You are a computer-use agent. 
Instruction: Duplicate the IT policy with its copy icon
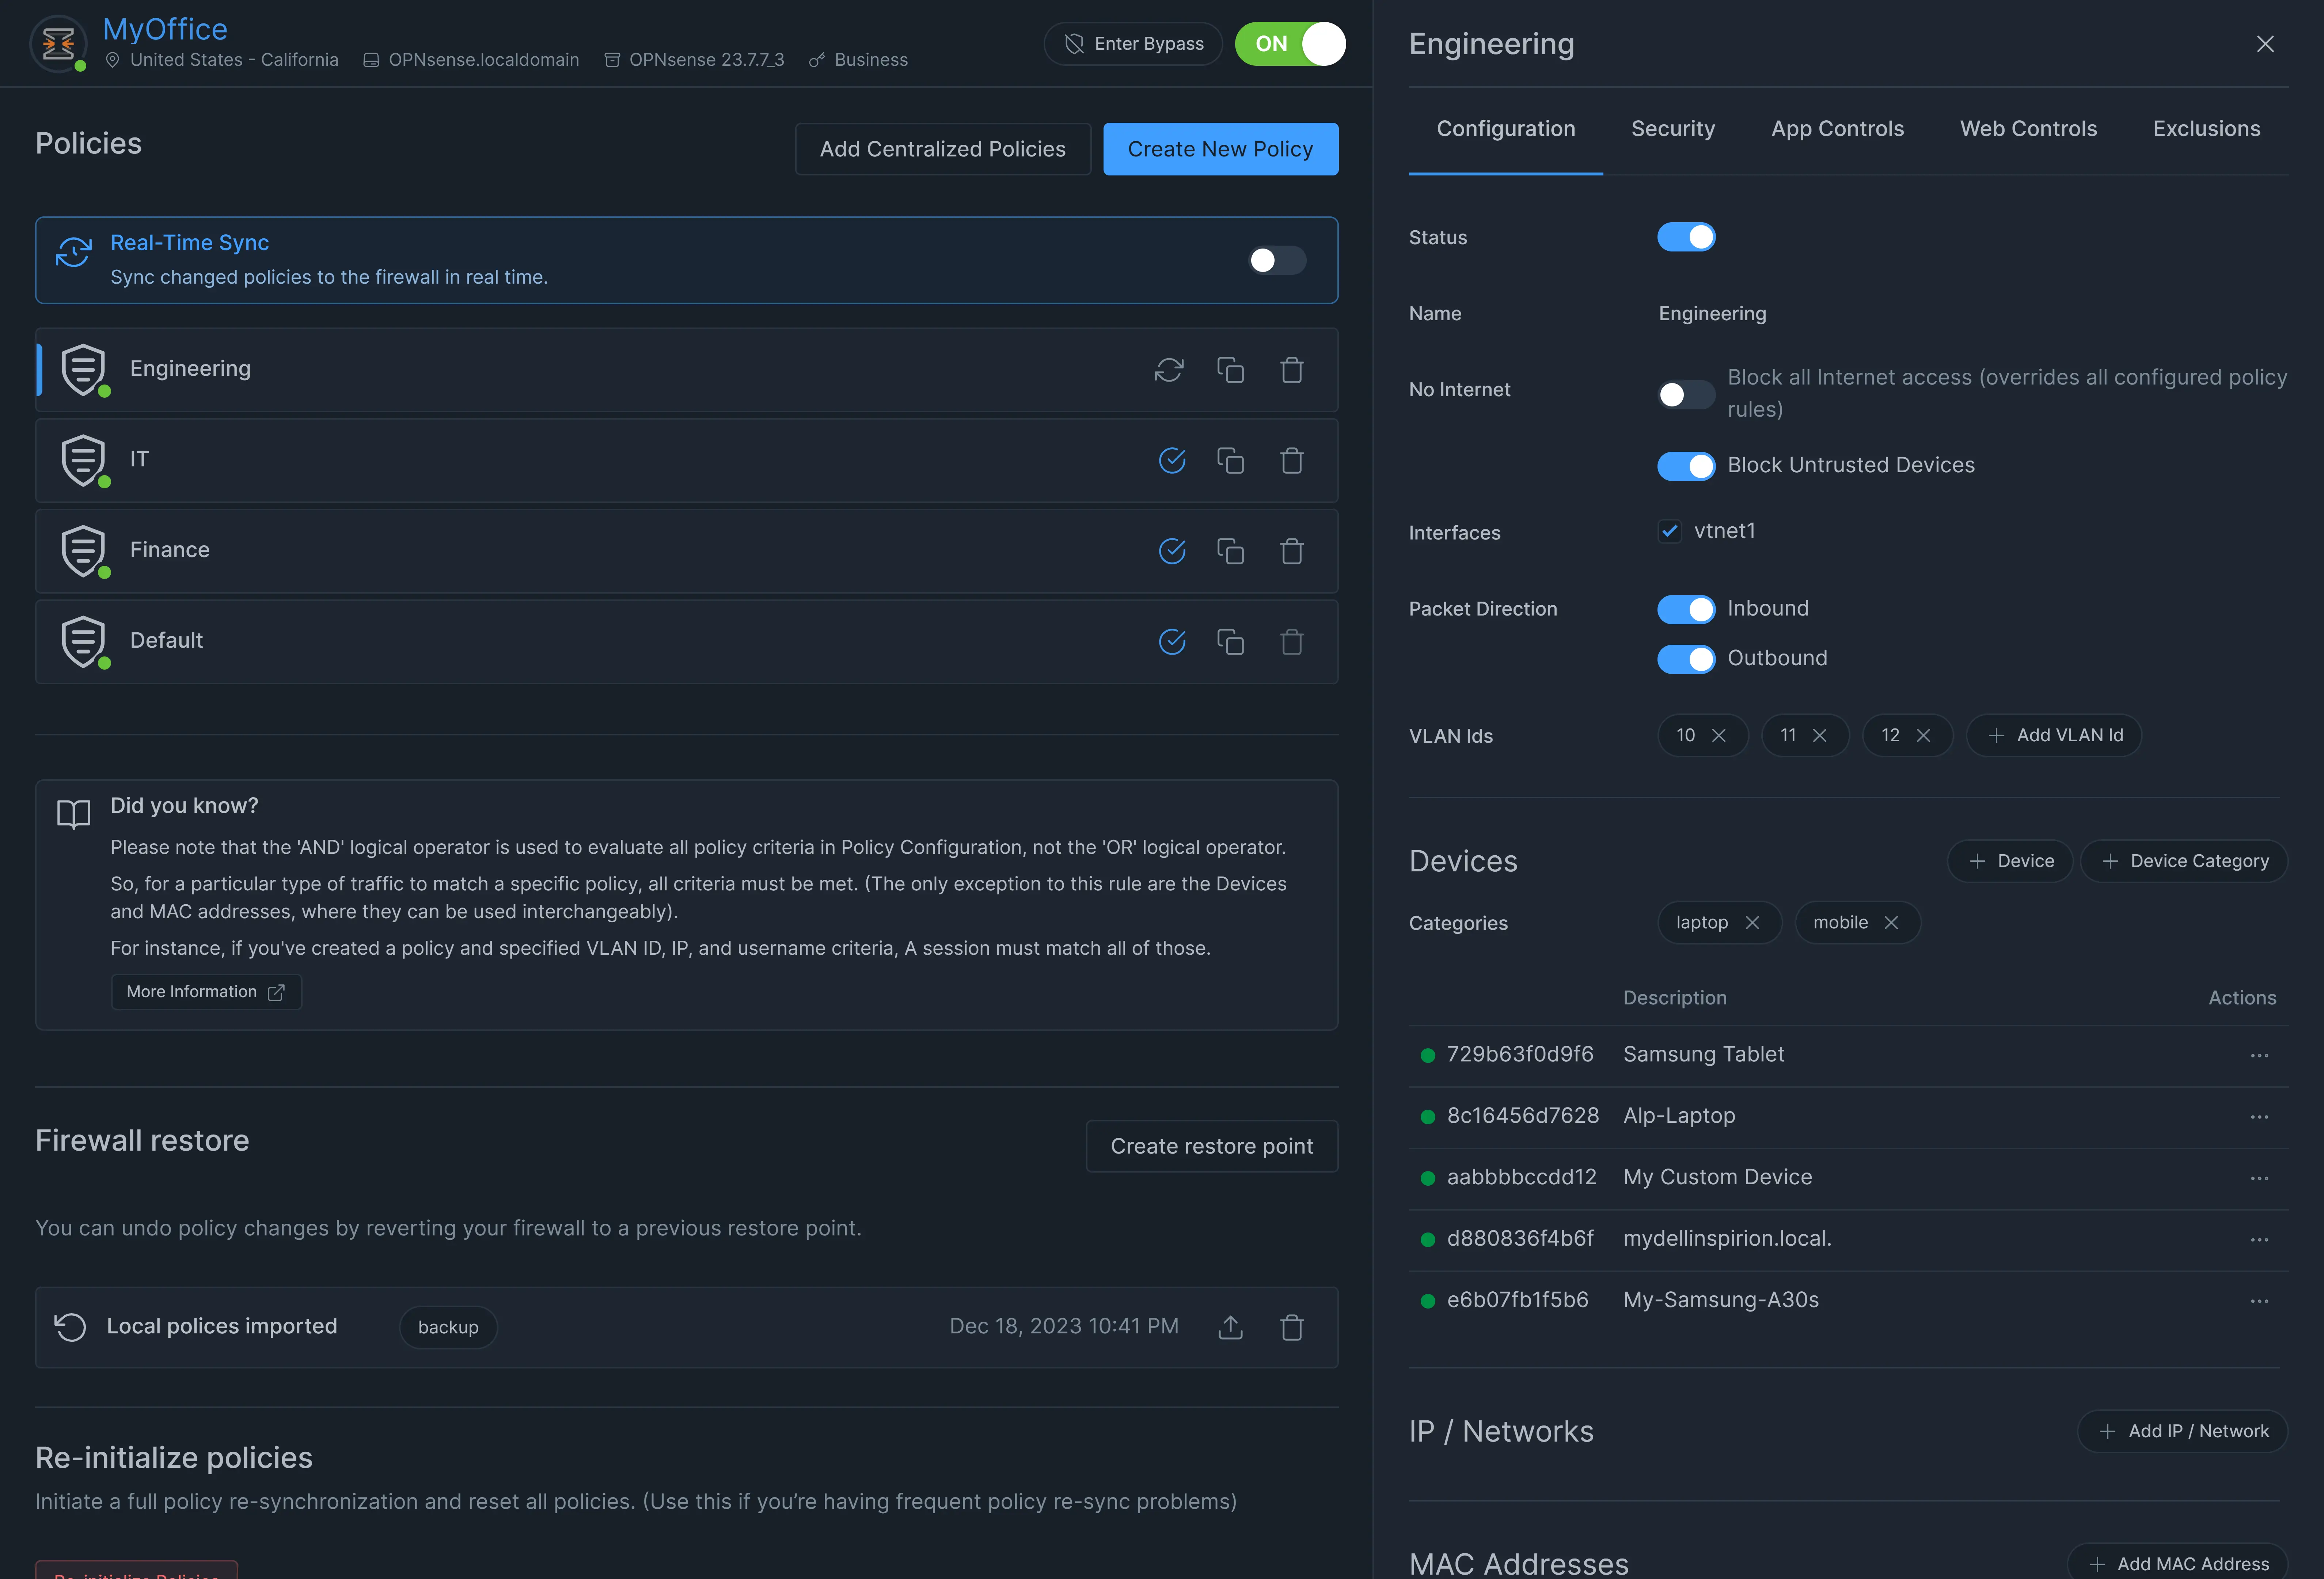click(1230, 460)
